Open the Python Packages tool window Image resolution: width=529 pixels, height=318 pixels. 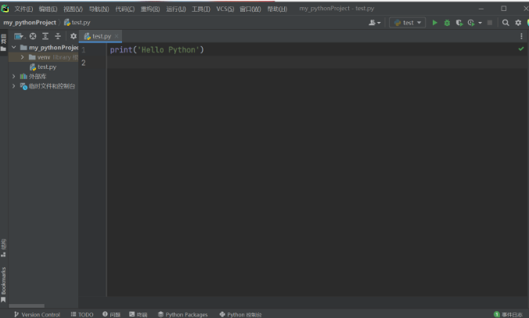click(x=182, y=314)
